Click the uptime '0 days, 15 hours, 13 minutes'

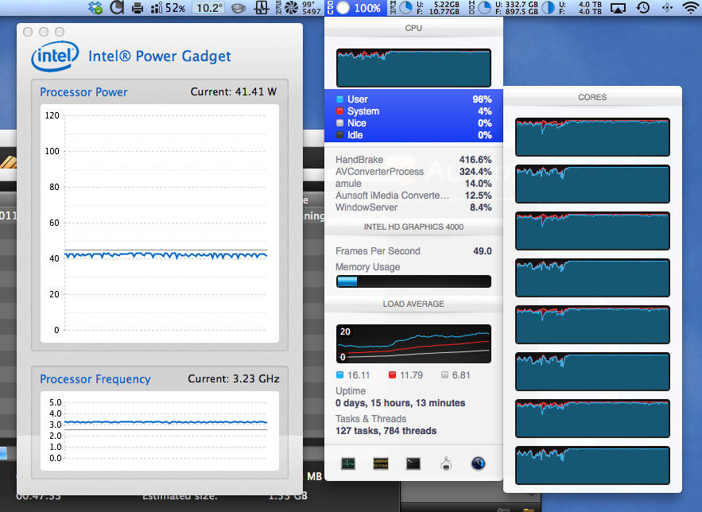point(400,403)
